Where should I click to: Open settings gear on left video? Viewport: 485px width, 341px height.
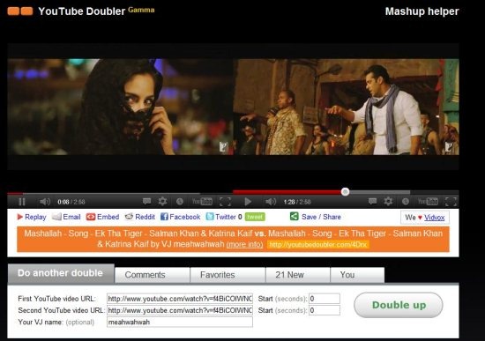162,202
